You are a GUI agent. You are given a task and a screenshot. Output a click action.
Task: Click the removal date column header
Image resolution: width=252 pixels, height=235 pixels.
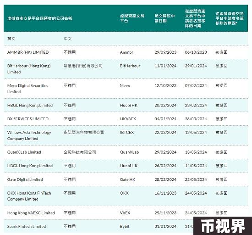pos(195,18)
